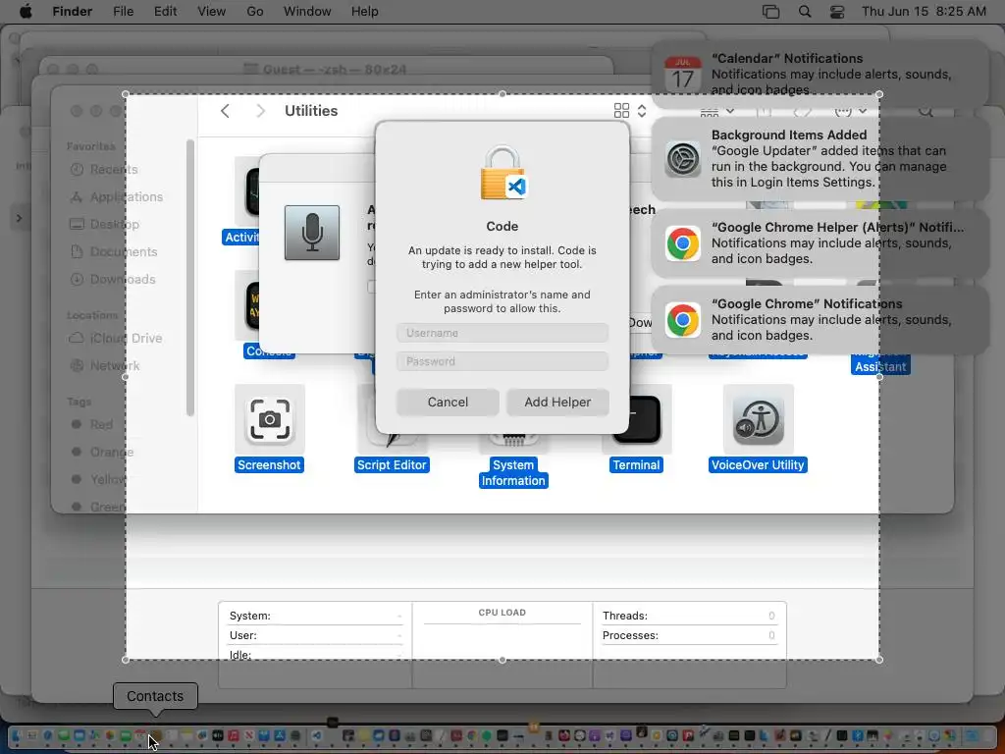Launch the Music app from the Dock

[234, 736]
